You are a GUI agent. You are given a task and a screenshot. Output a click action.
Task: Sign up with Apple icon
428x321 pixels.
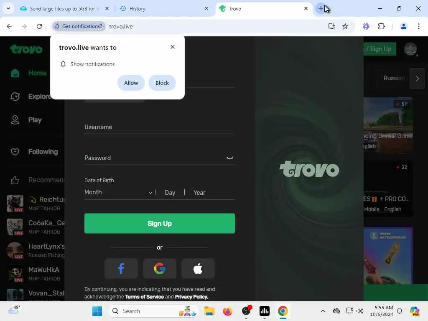pos(198,269)
